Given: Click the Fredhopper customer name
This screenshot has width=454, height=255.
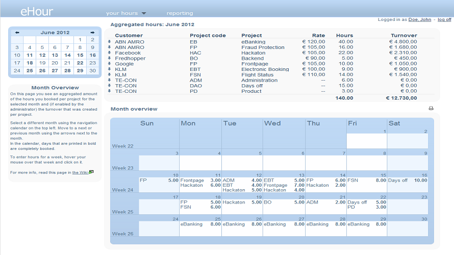Looking at the screenshot, I should click(130, 59).
